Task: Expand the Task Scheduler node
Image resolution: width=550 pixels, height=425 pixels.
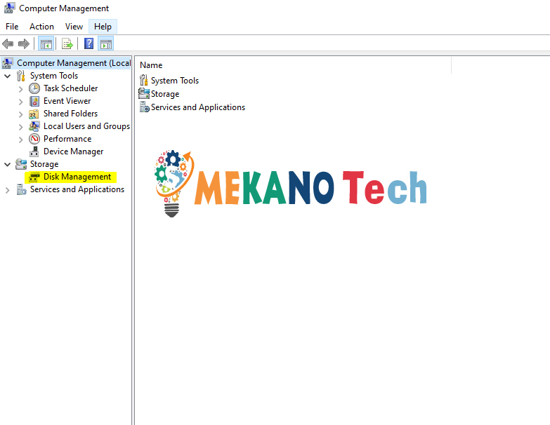Action: click(x=20, y=89)
